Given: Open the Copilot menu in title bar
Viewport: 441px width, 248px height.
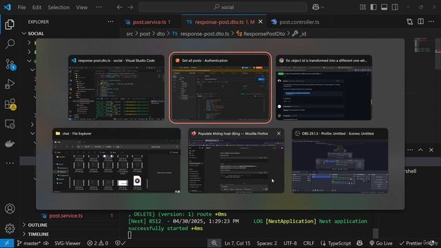Looking at the screenshot, I should pyautogui.click(x=318, y=8).
